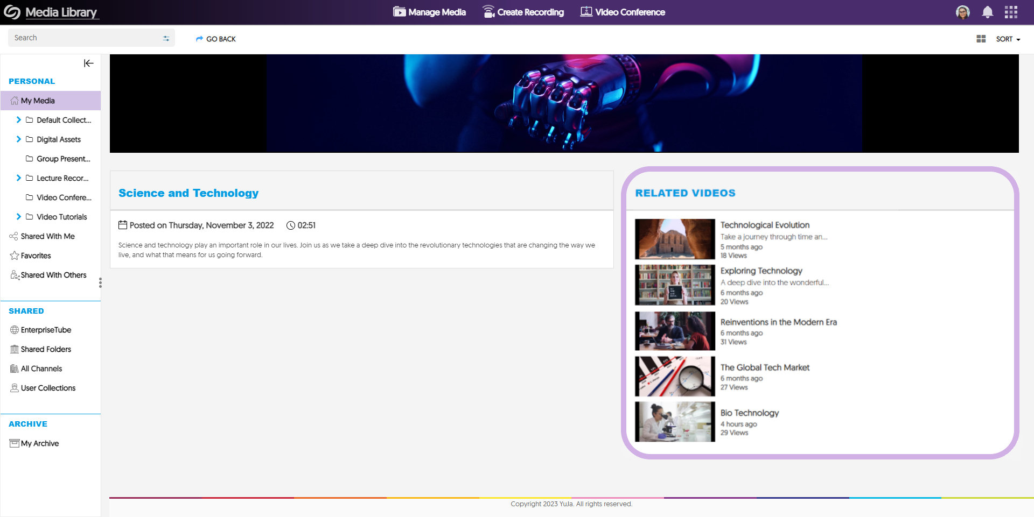Image resolution: width=1034 pixels, height=517 pixels.
Task: Expand the Video Tutorials folder
Action: pyautogui.click(x=19, y=217)
